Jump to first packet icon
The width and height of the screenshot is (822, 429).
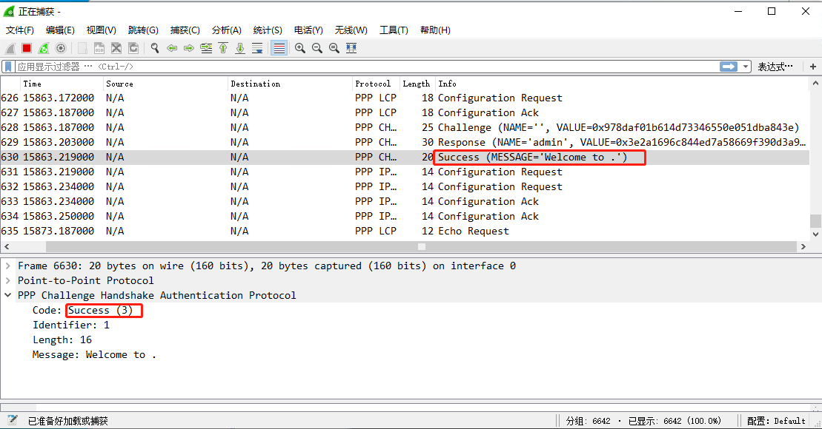click(x=223, y=48)
